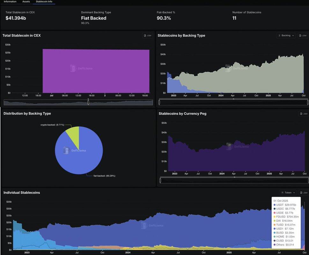Viewport: 309px width, 255px height.
Task: Click the Fiat Backed dominant type value
Action: pyautogui.click(x=94, y=18)
